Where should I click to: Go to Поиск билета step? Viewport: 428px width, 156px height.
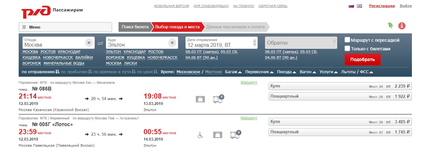[135, 27]
